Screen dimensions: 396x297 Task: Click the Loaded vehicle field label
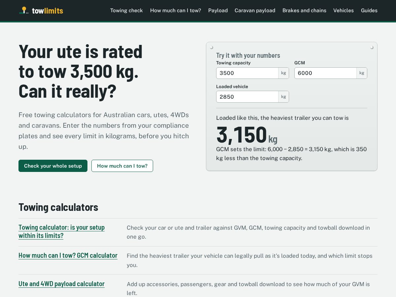[232, 86]
